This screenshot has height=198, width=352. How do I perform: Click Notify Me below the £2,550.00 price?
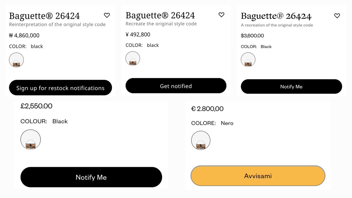click(91, 177)
